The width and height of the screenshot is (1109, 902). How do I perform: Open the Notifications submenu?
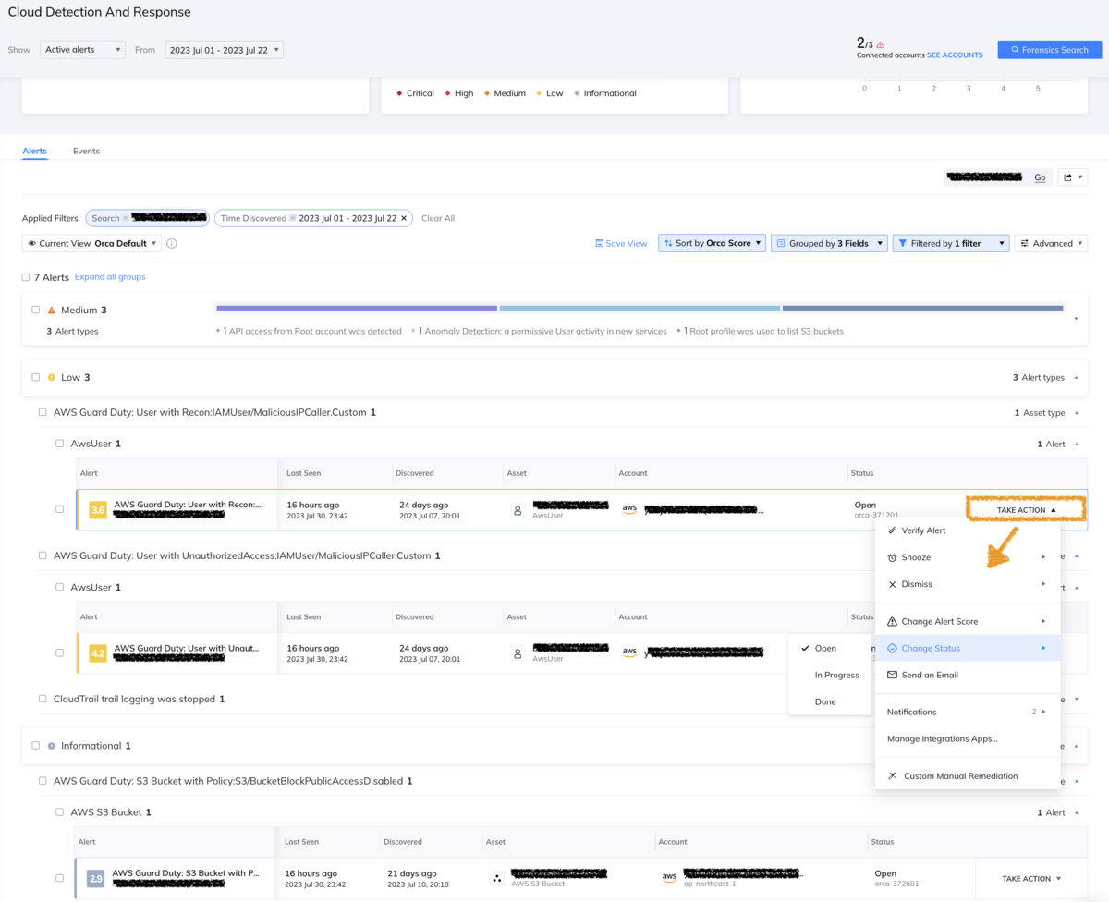(x=968, y=712)
